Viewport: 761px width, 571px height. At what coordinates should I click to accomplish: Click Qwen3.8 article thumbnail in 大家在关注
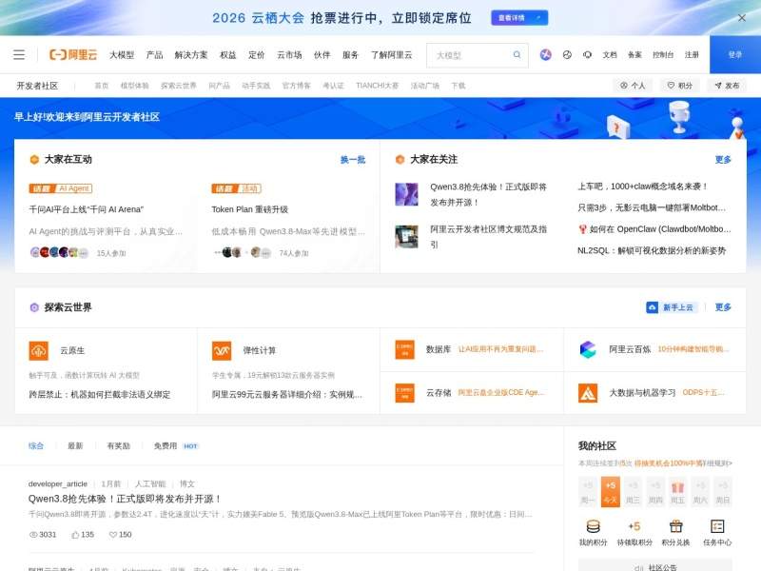(x=407, y=194)
